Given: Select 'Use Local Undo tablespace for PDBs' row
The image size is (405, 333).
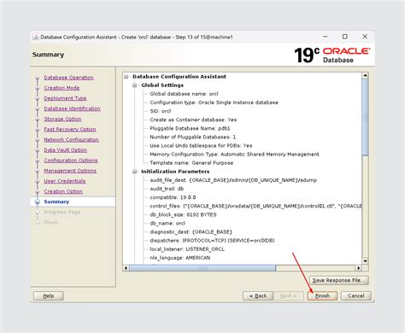Looking at the screenshot, I should tap(201, 145).
